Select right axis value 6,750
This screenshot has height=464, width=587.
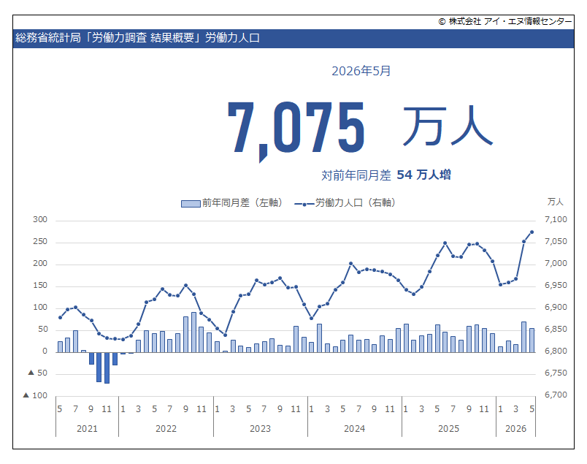pos(556,373)
